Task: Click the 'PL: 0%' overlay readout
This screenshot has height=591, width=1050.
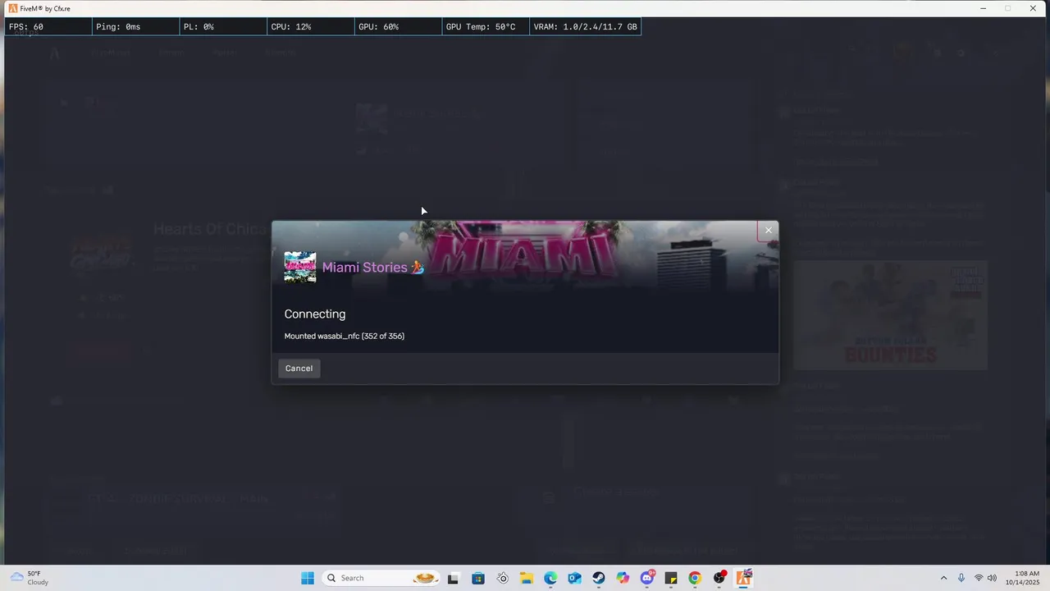Action: [x=223, y=27]
